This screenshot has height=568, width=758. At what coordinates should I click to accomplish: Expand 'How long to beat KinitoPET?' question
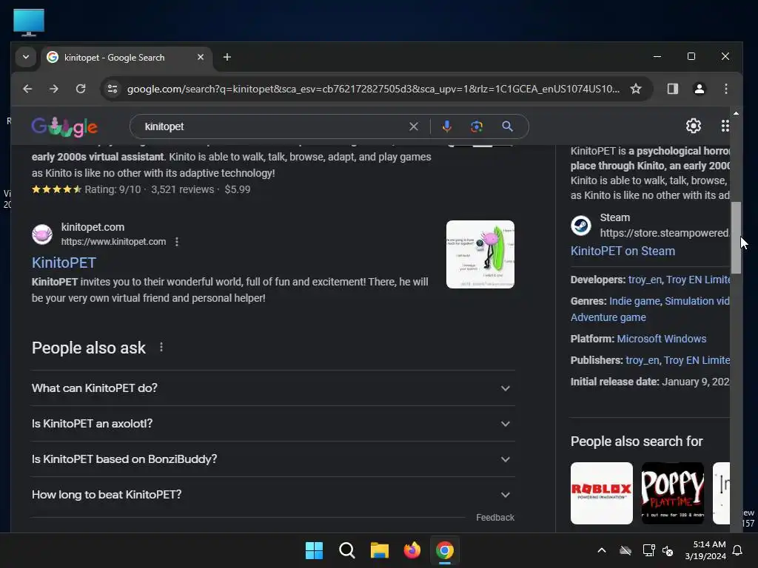pos(273,495)
